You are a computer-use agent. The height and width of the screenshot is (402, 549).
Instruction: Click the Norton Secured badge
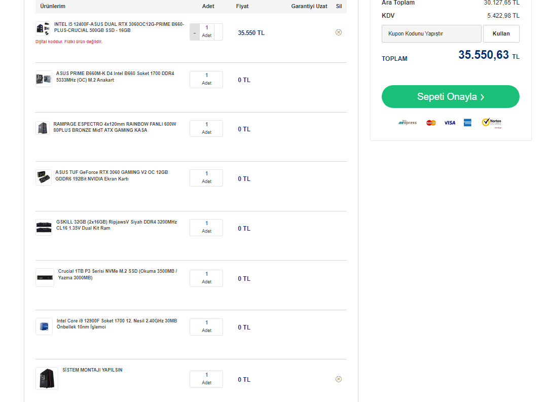[x=492, y=123]
